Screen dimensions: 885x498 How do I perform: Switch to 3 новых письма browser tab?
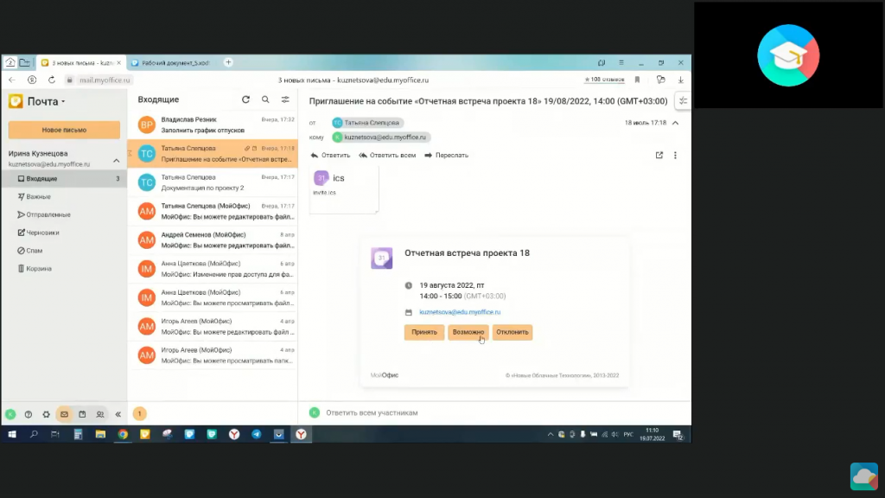(81, 62)
